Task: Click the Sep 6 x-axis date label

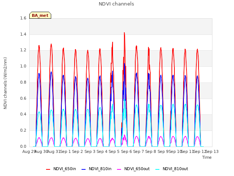Action: click(x=127, y=151)
